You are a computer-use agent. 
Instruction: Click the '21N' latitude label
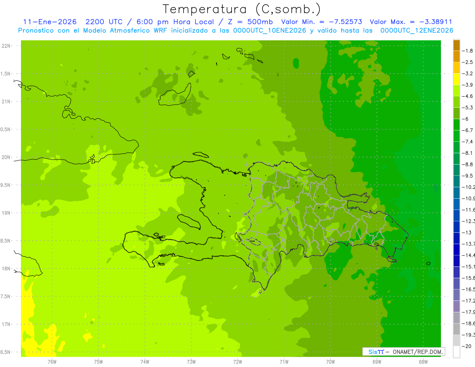click(6, 101)
